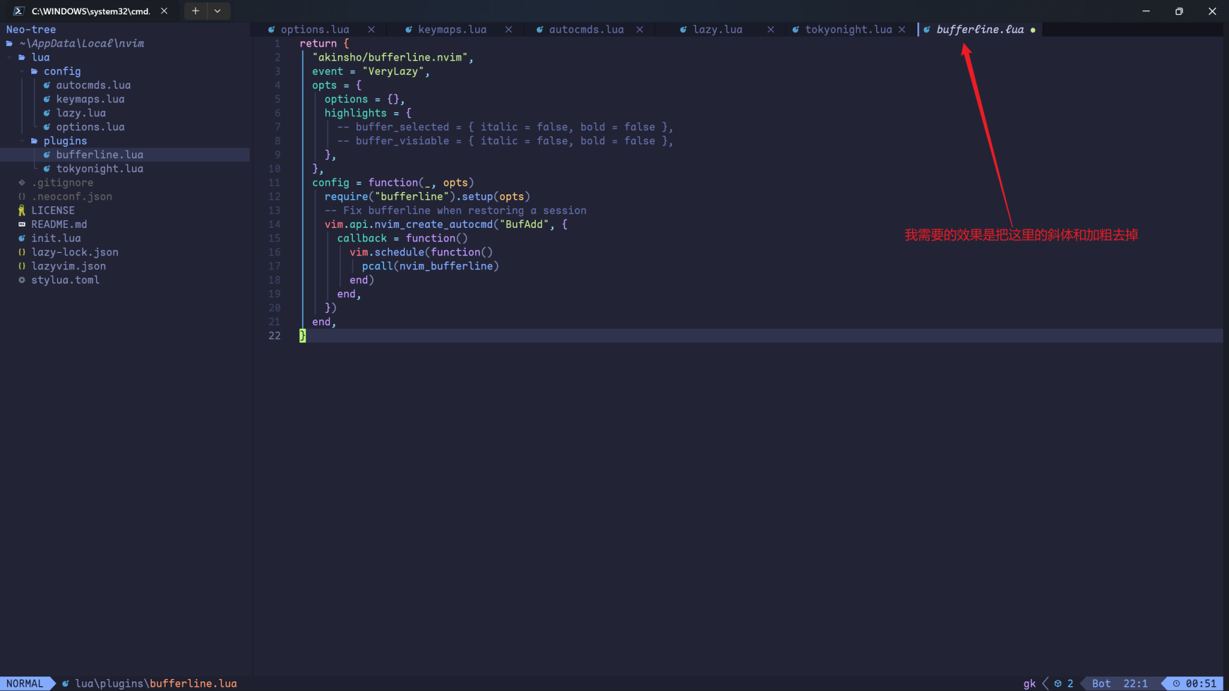The image size is (1229, 691).
Task: Close the tokyonight.lua buffer tab
Action: [902, 29]
